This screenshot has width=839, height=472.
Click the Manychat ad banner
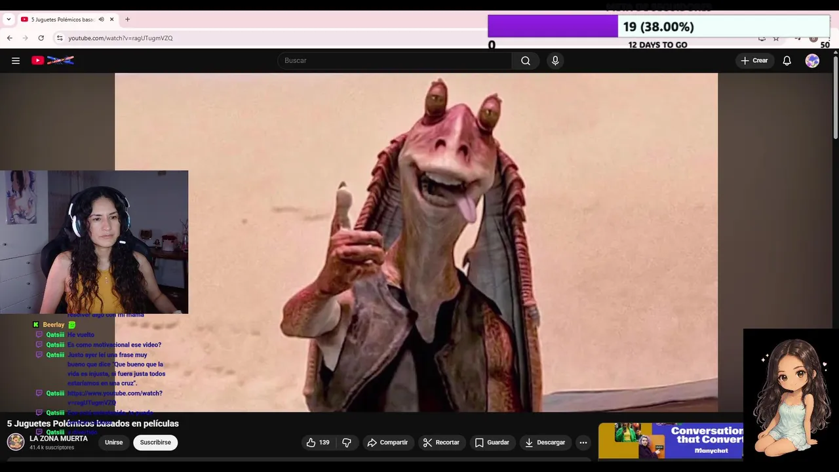click(x=671, y=441)
